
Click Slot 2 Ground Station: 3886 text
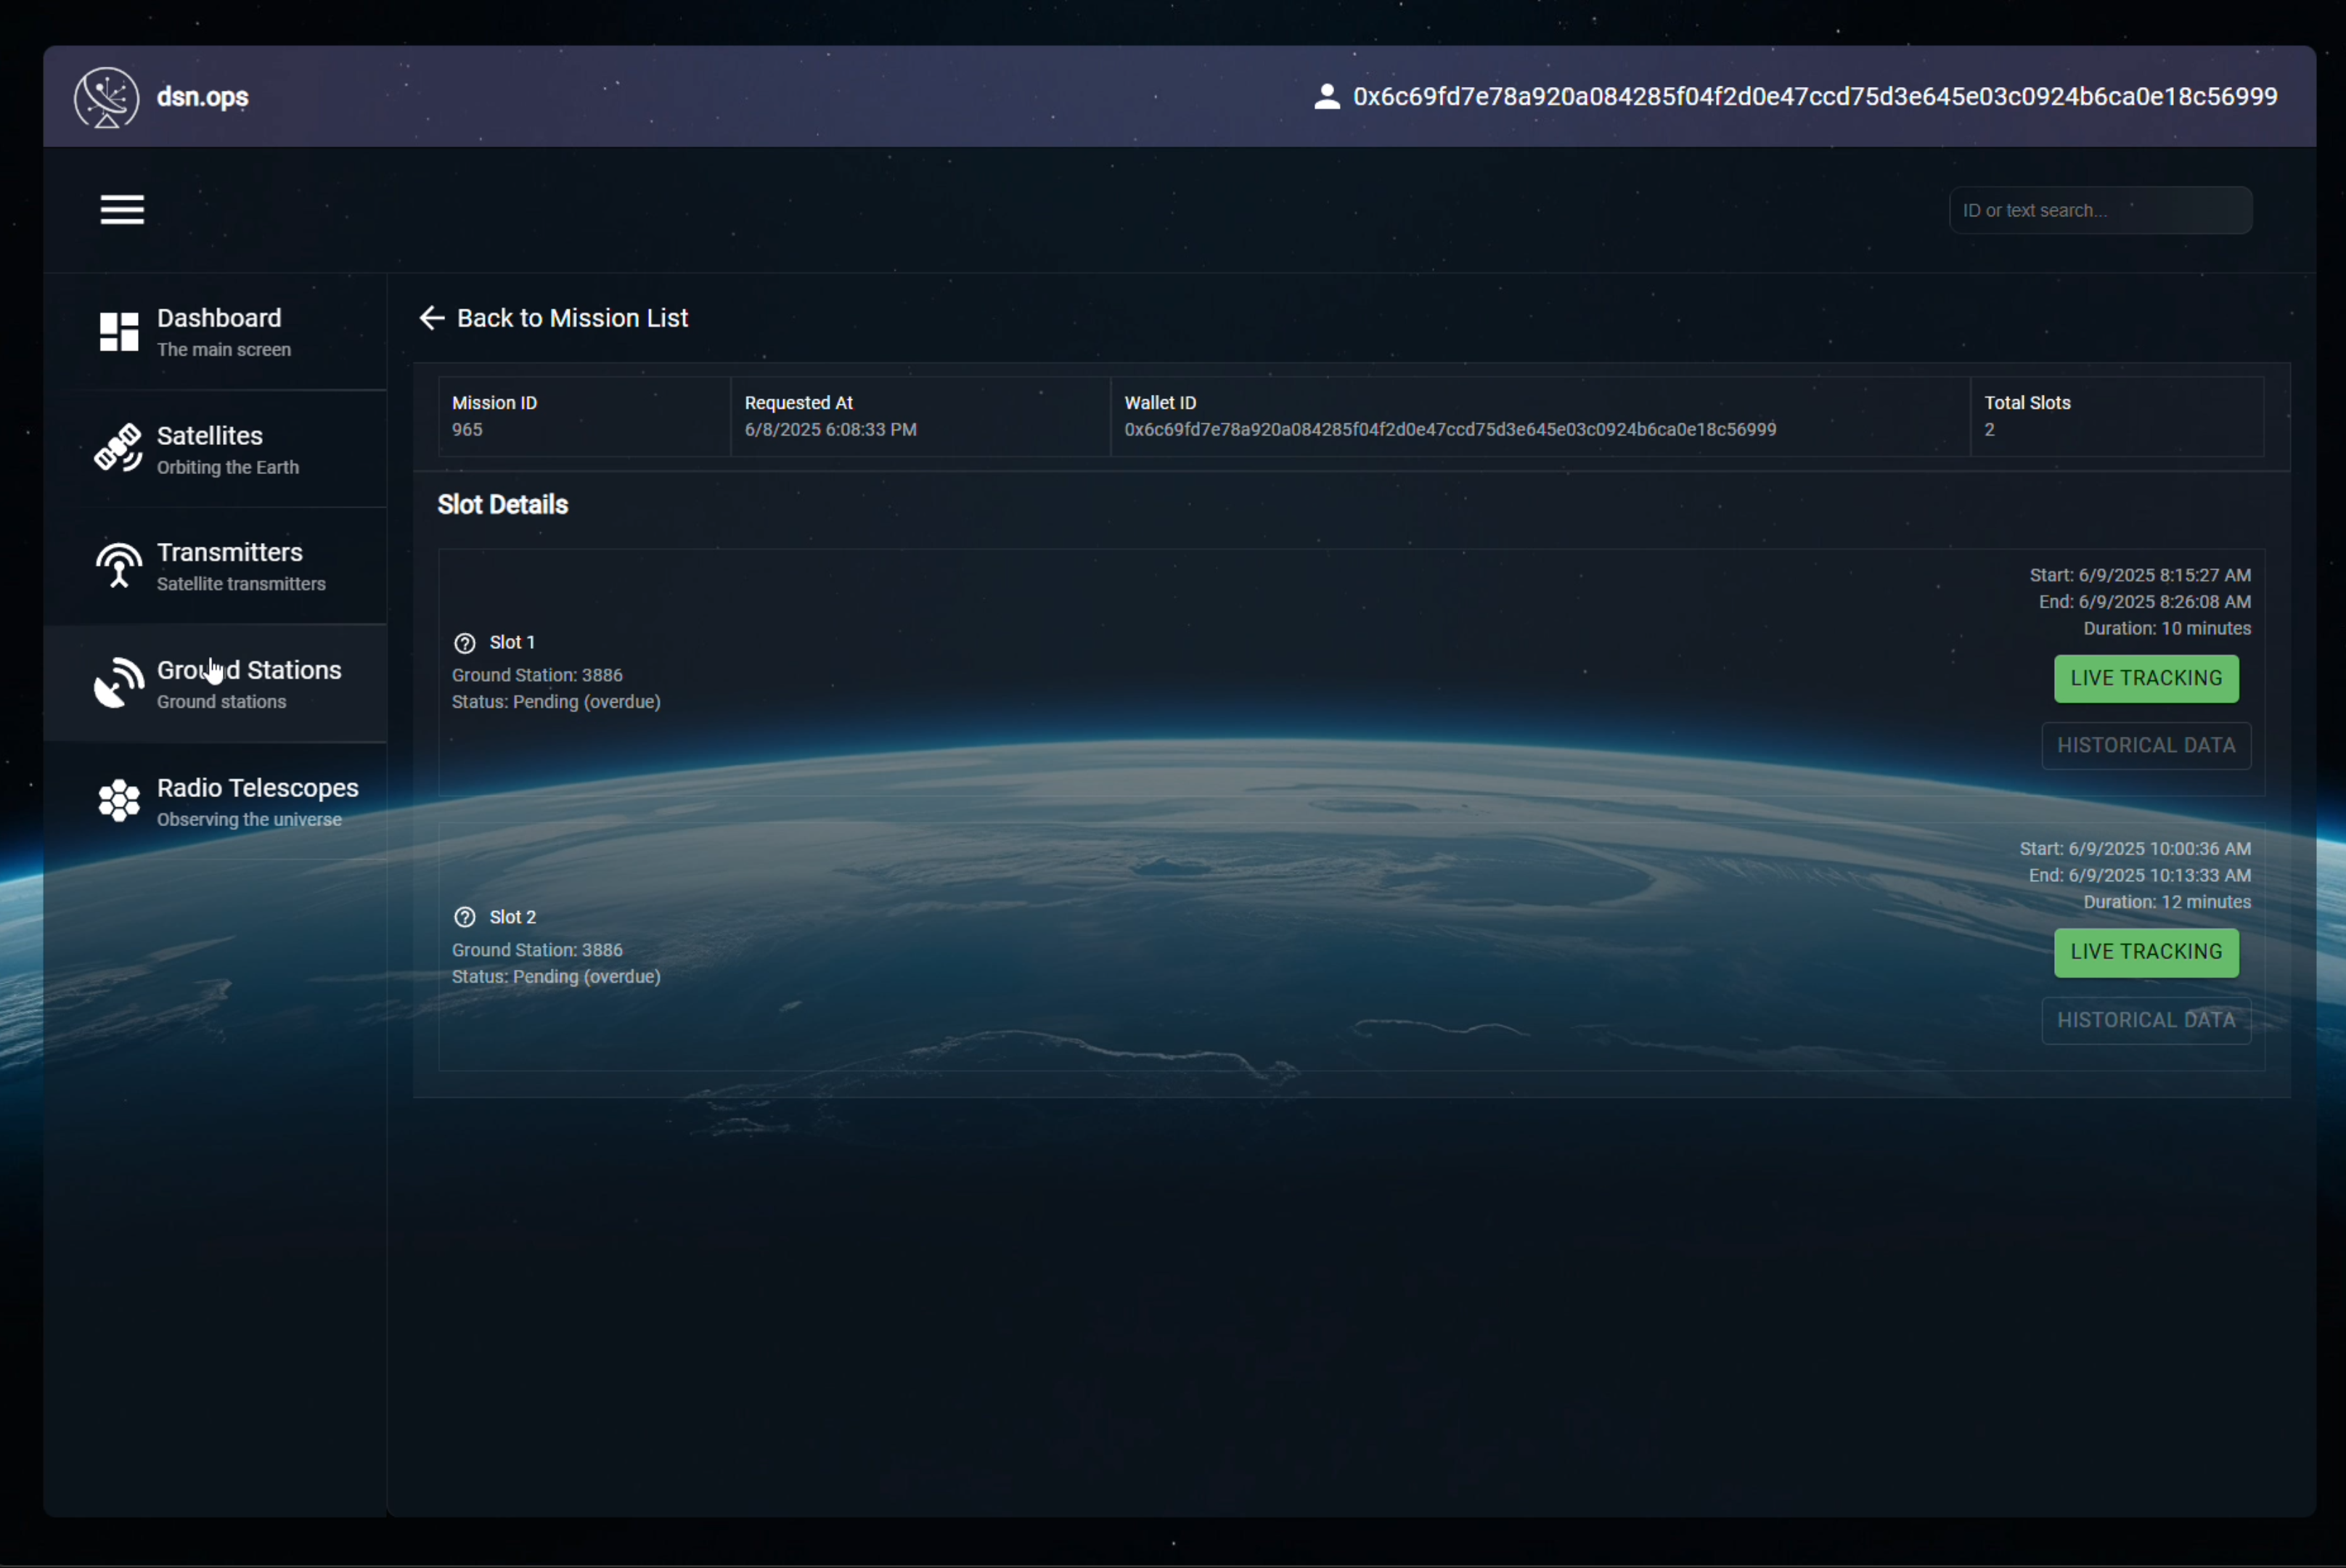tap(537, 950)
